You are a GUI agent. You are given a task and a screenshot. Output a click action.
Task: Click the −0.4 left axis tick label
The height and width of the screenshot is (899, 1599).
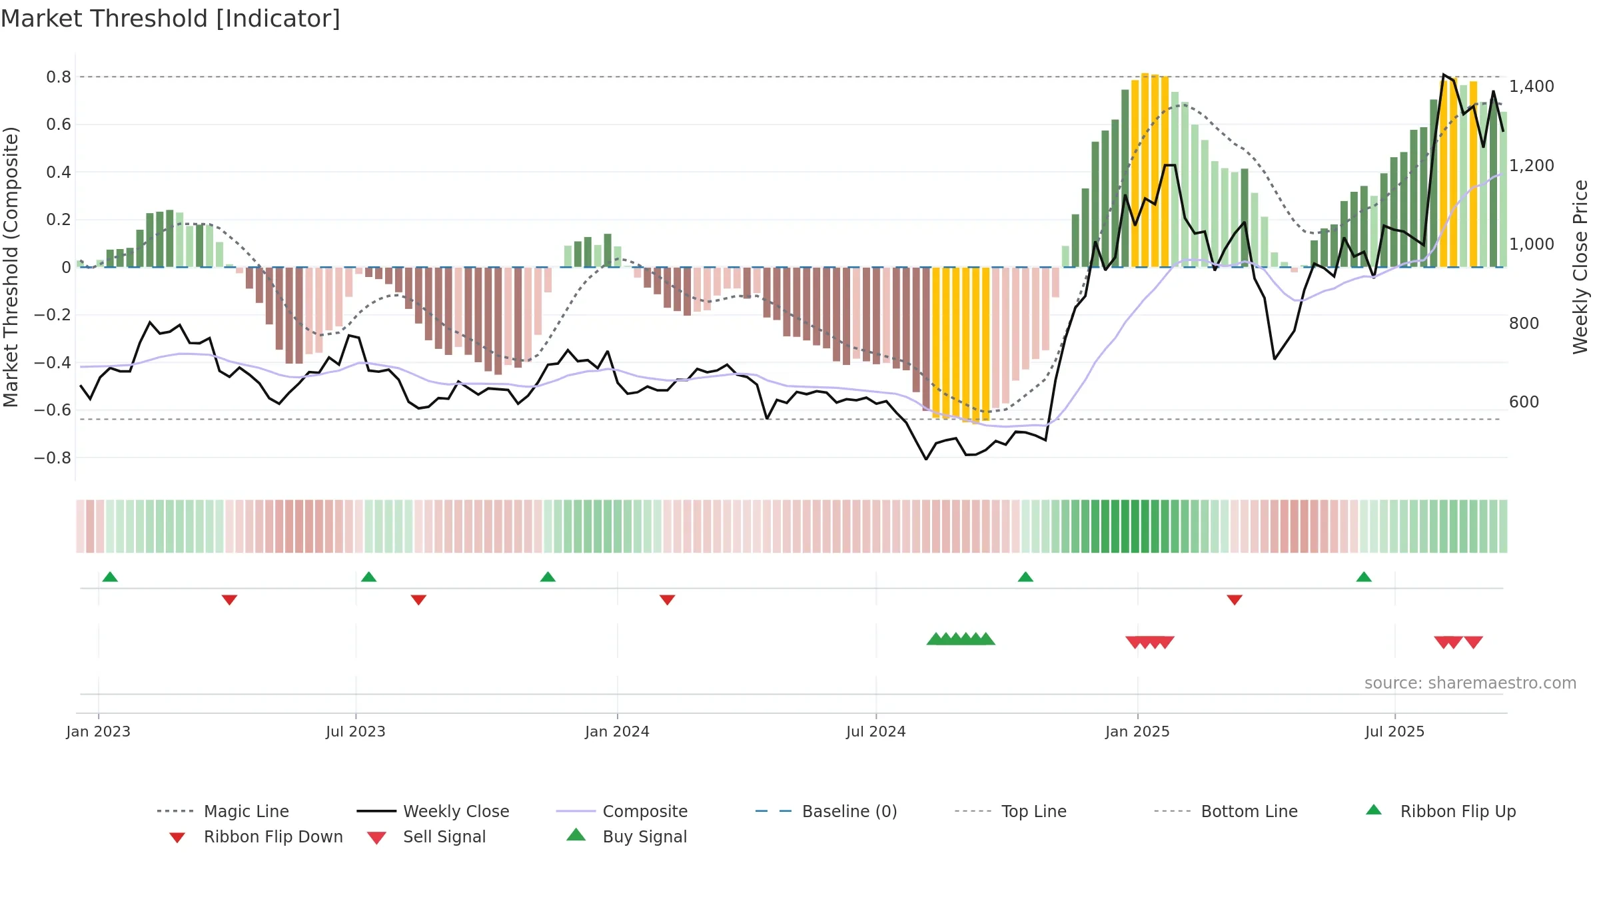pyautogui.click(x=53, y=363)
